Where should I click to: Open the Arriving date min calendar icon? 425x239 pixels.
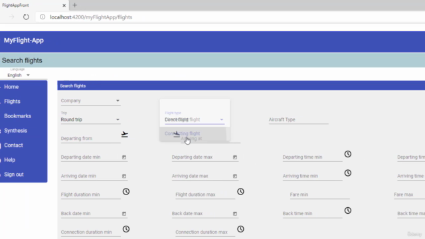(124, 176)
